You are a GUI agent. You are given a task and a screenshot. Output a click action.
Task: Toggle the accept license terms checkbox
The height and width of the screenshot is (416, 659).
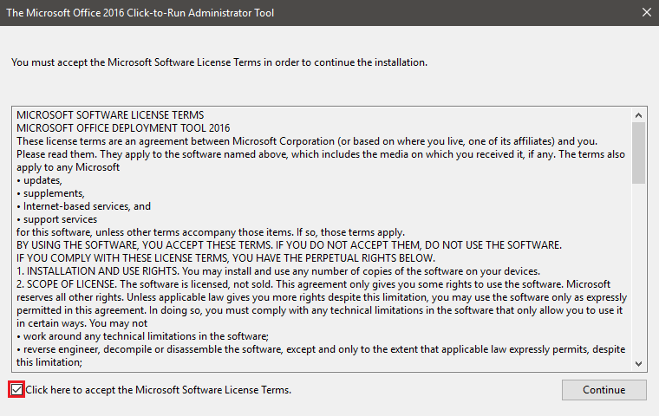coord(16,390)
